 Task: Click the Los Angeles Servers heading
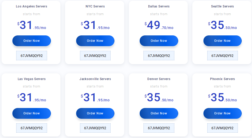tap(32, 6)
